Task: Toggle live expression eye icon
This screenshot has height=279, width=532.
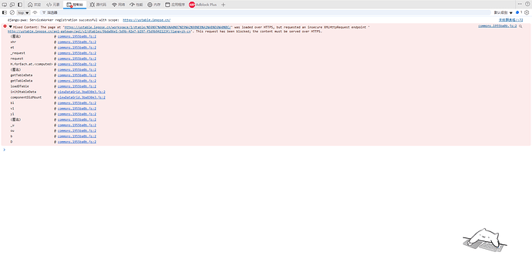Action: click(x=35, y=12)
